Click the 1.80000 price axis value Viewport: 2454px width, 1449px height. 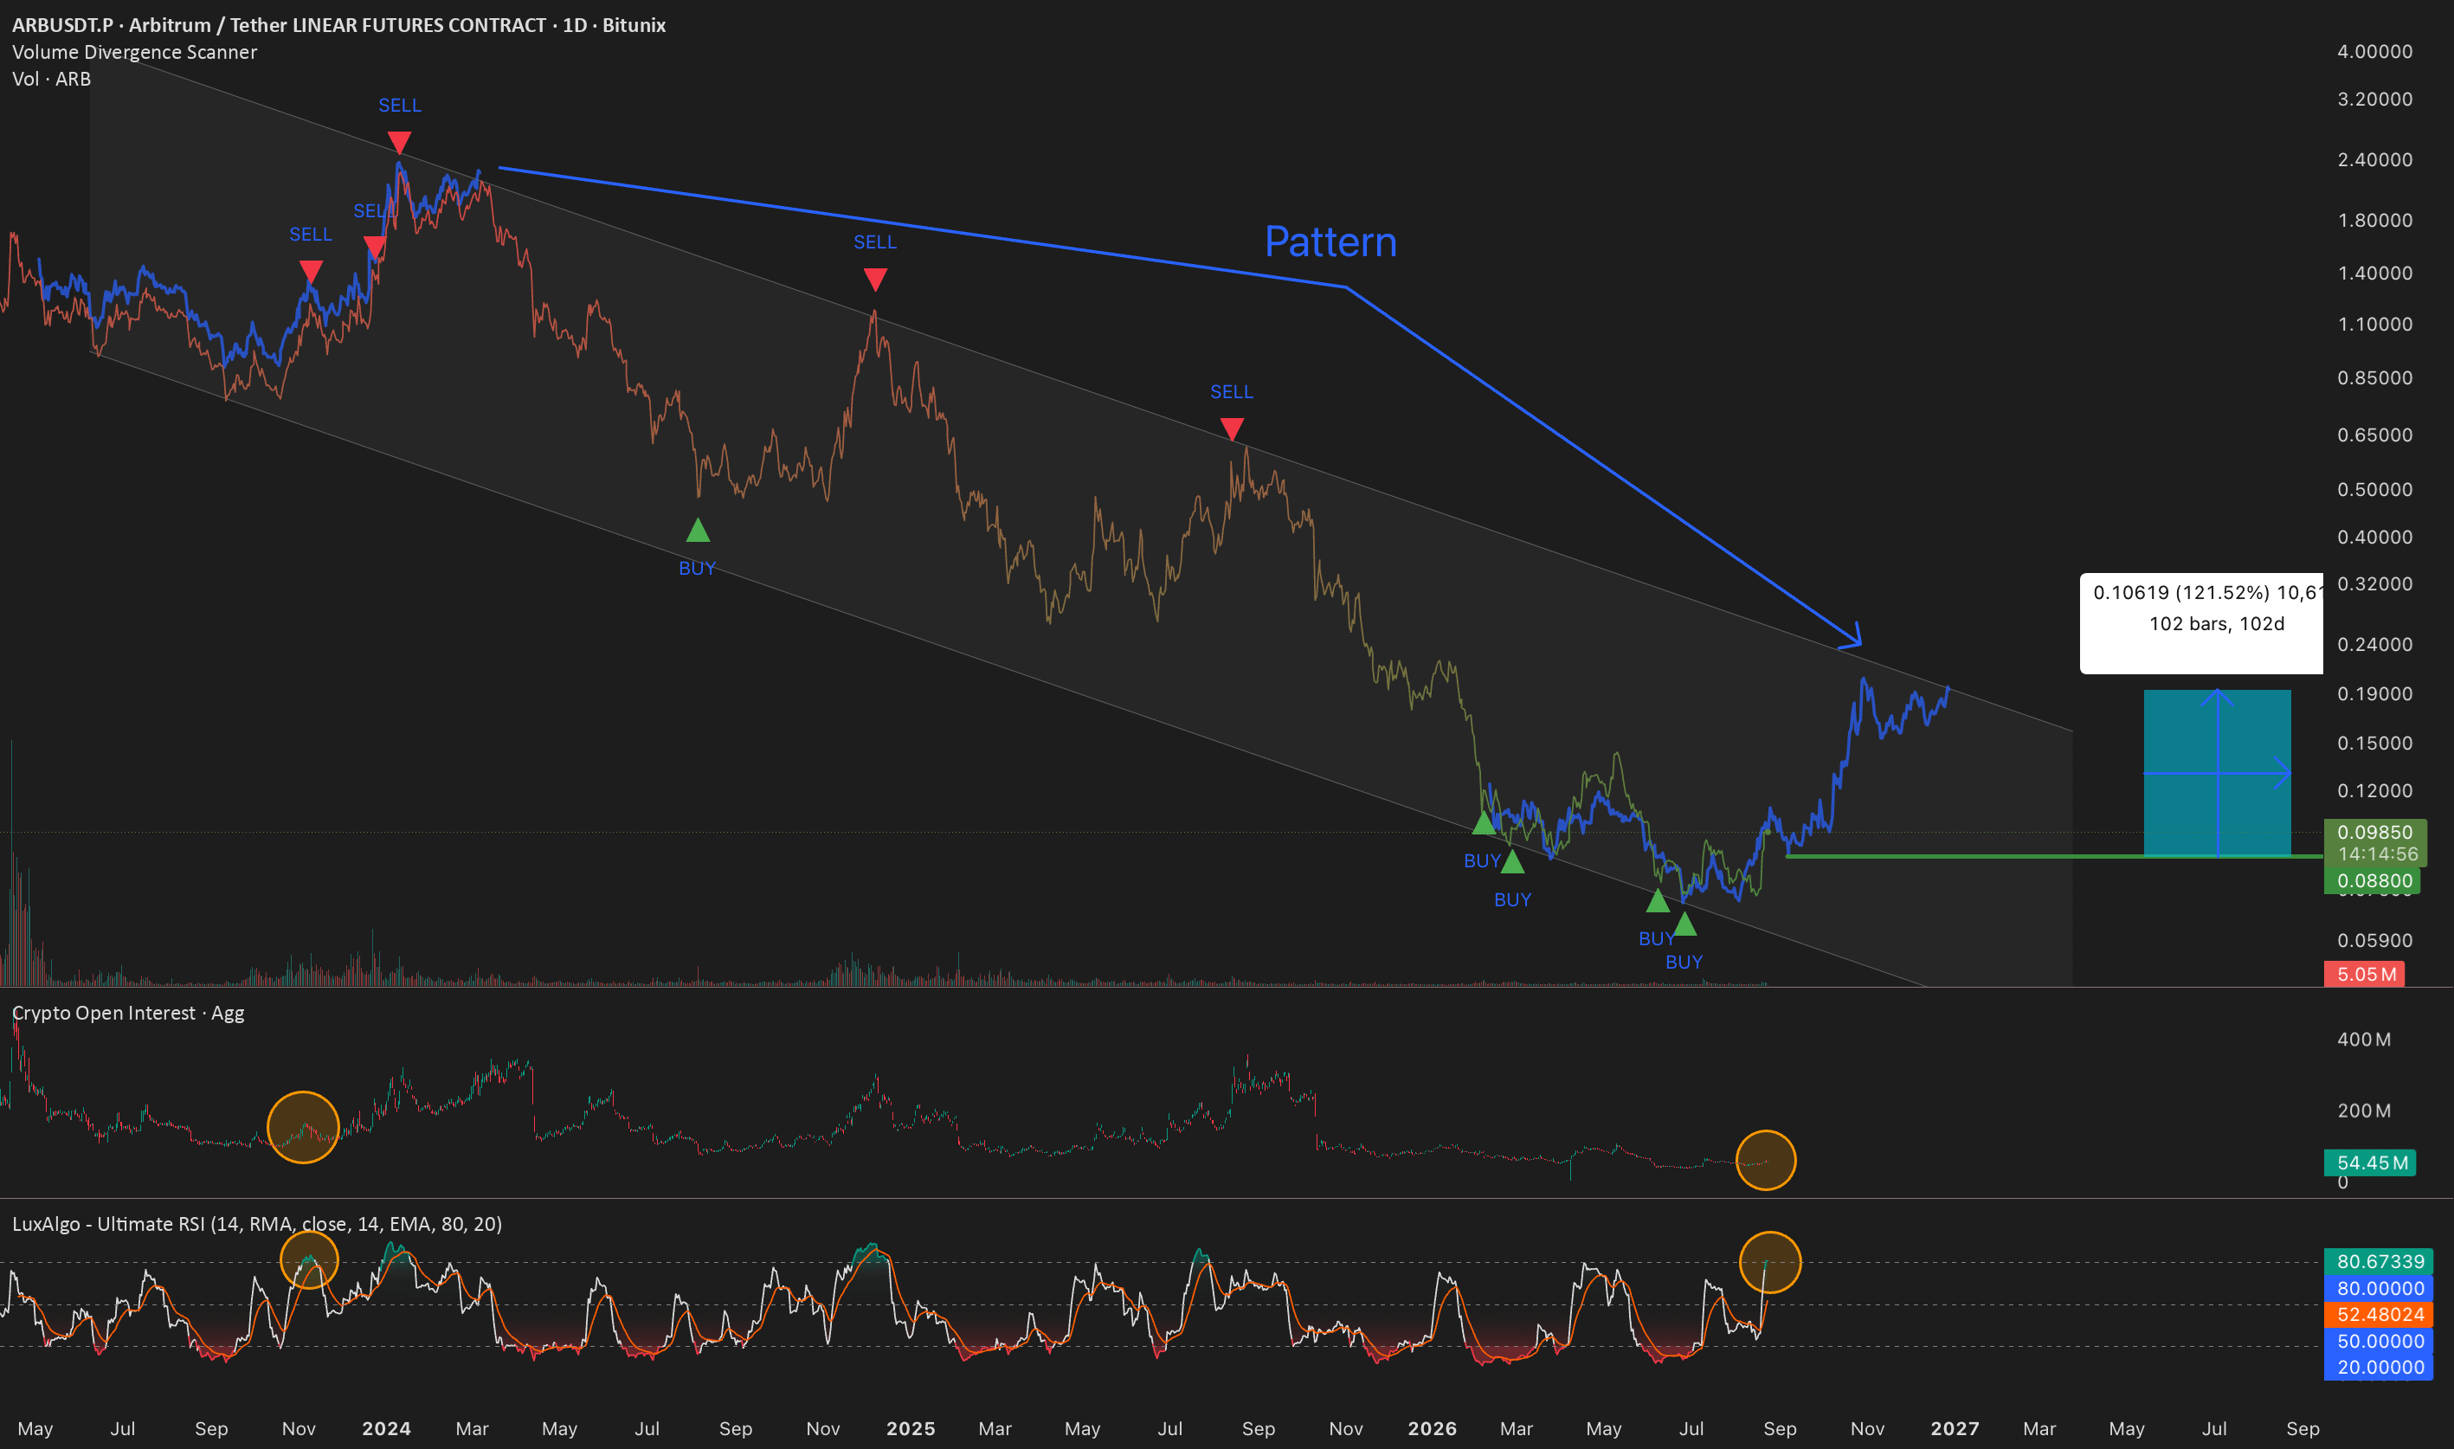pos(2374,221)
